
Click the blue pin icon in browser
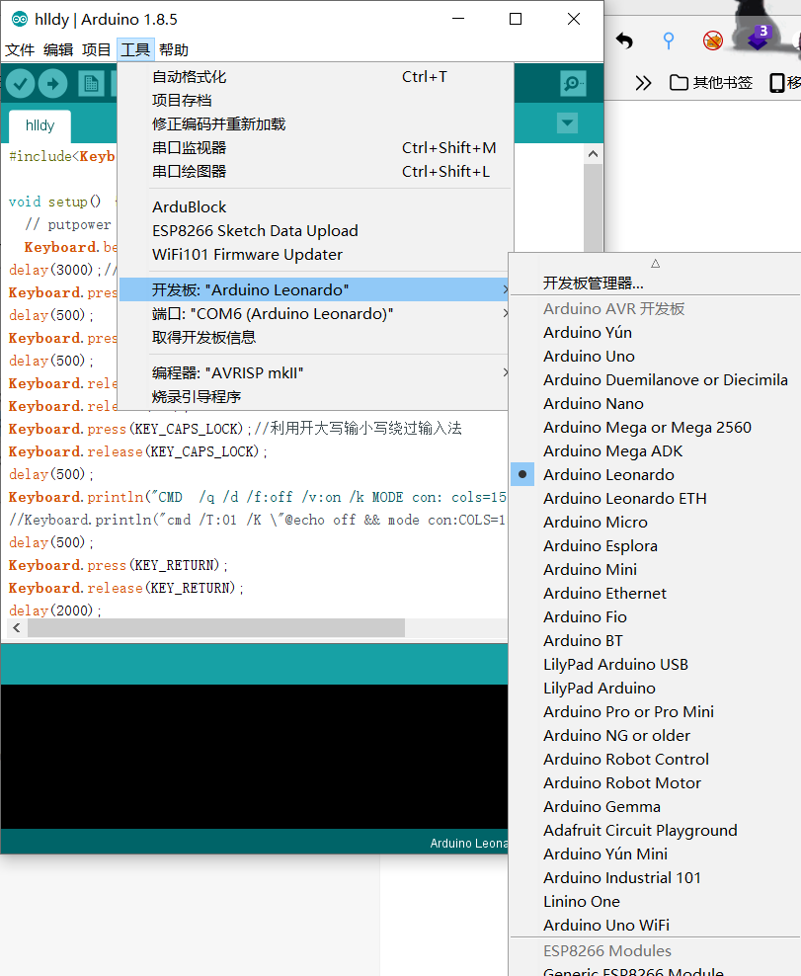pyautogui.click(x=669, y=41)
